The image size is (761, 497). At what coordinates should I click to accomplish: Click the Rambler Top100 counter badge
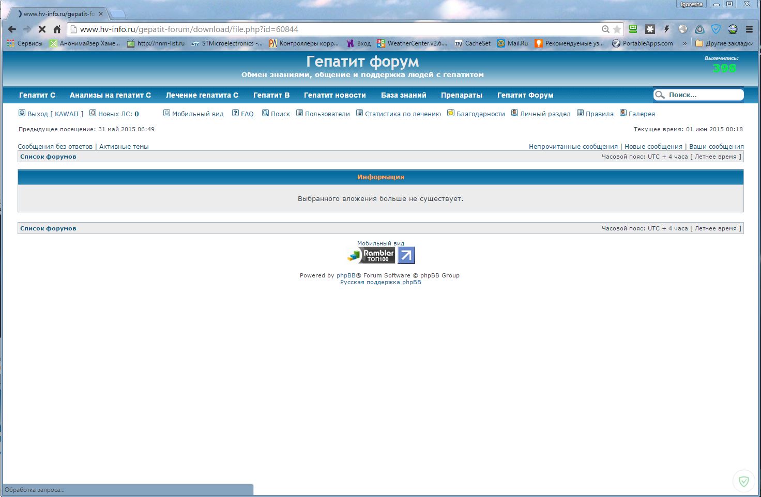pos(371,255)
